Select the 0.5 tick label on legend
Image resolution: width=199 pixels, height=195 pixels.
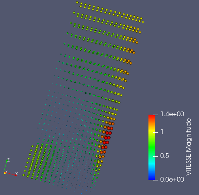tap(164, 156)
